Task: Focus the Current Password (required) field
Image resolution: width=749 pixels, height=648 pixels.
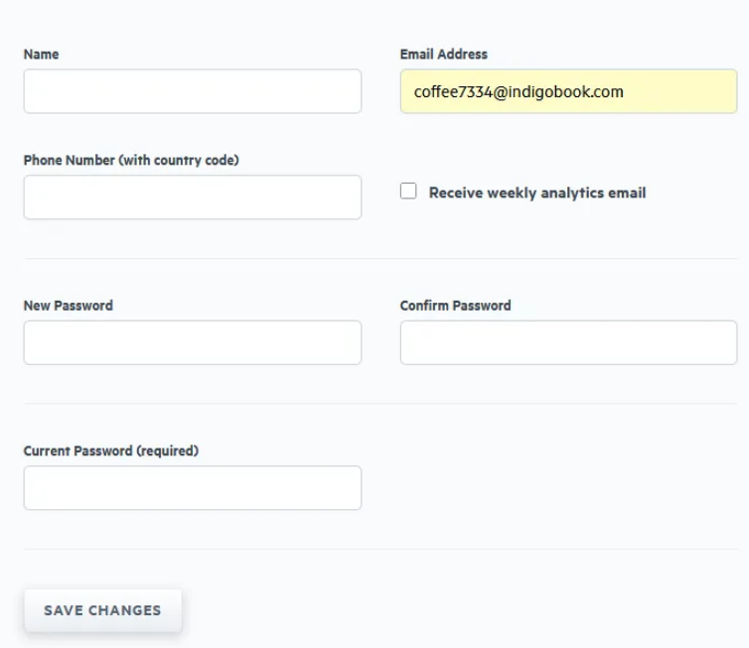Action: (x=192, y=488)
